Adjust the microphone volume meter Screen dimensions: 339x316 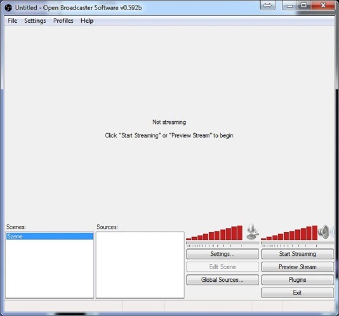click(x=214, y=233)
